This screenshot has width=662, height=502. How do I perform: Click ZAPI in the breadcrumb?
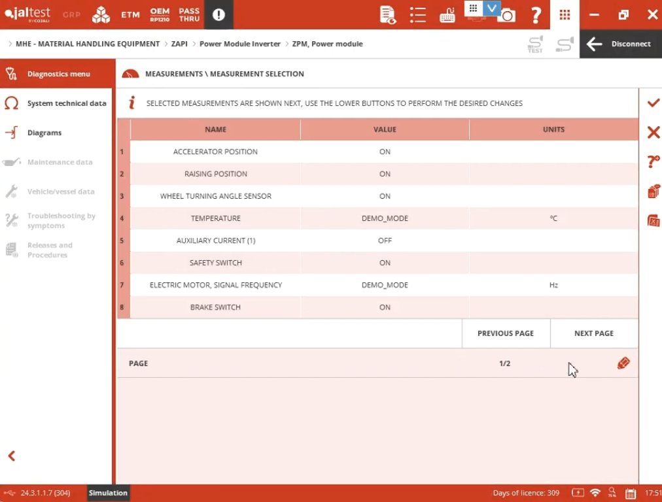click(x=179, y=44)
